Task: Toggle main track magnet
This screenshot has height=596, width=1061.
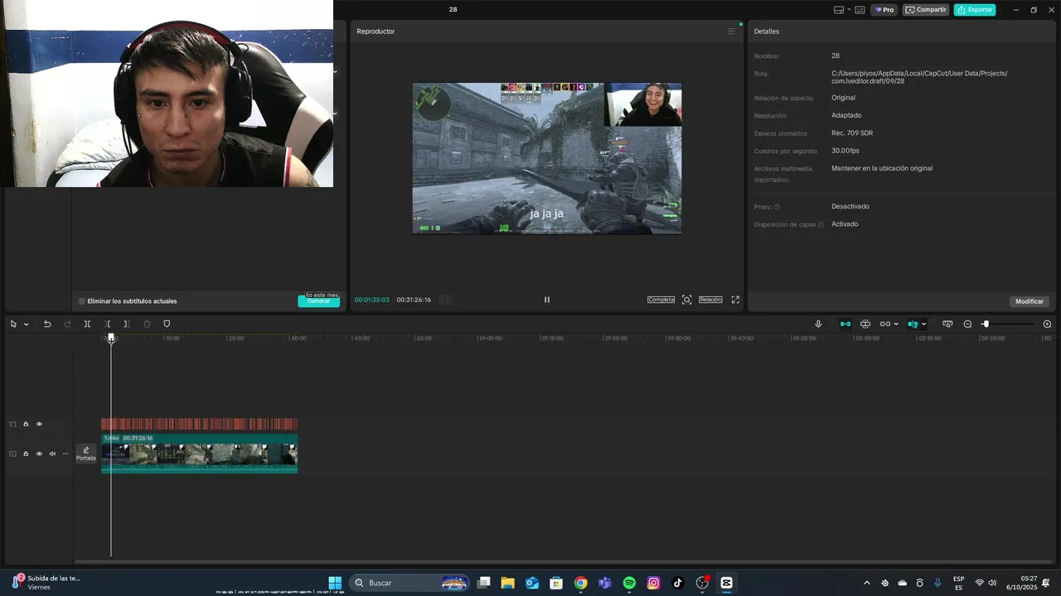Action: click(x=845, y=324)
